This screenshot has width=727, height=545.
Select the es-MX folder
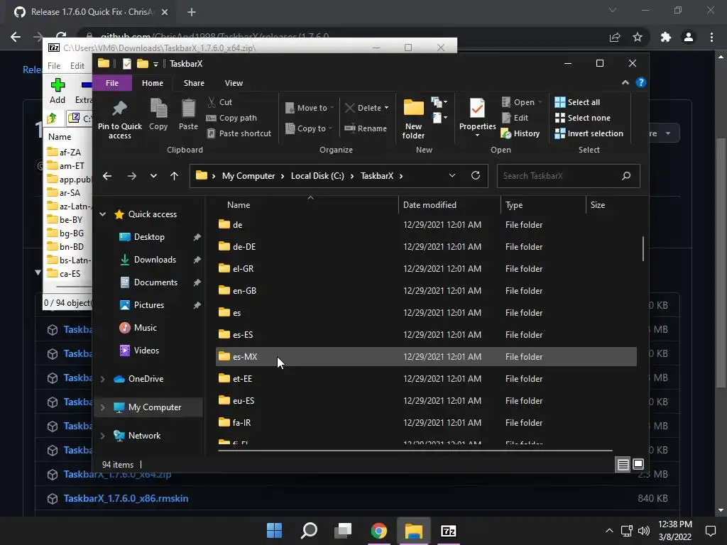[x=426, y=356]
